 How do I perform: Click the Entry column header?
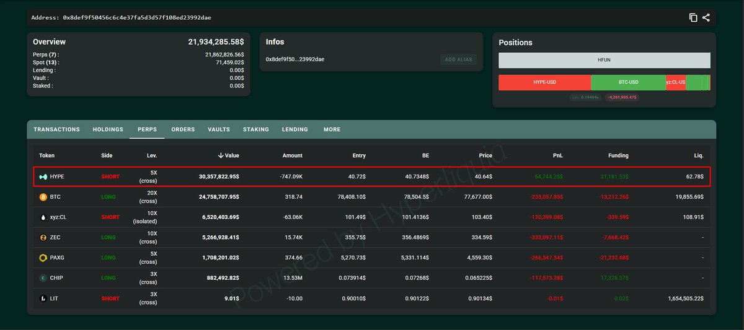358,155
